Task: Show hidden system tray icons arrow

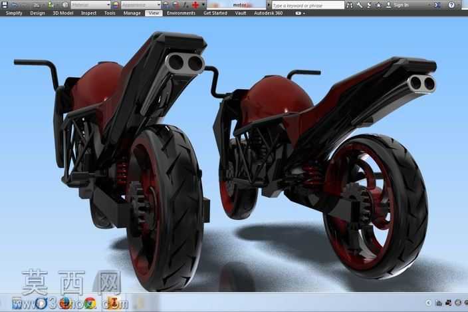Action: pyautogui.click(x=429, y=303)
